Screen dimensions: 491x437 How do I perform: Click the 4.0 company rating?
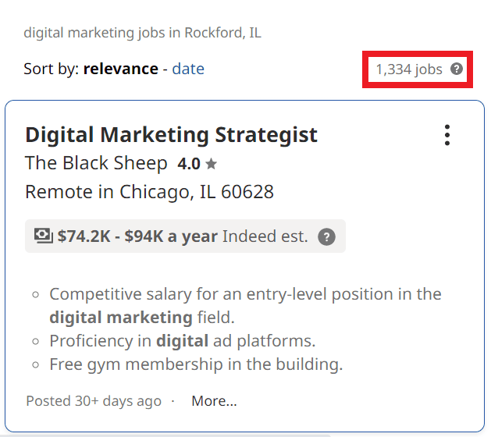click(189, 164)
